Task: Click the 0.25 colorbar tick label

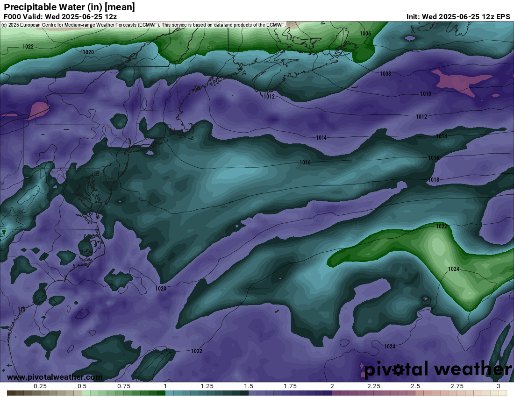Action: (x=40, y=386)
